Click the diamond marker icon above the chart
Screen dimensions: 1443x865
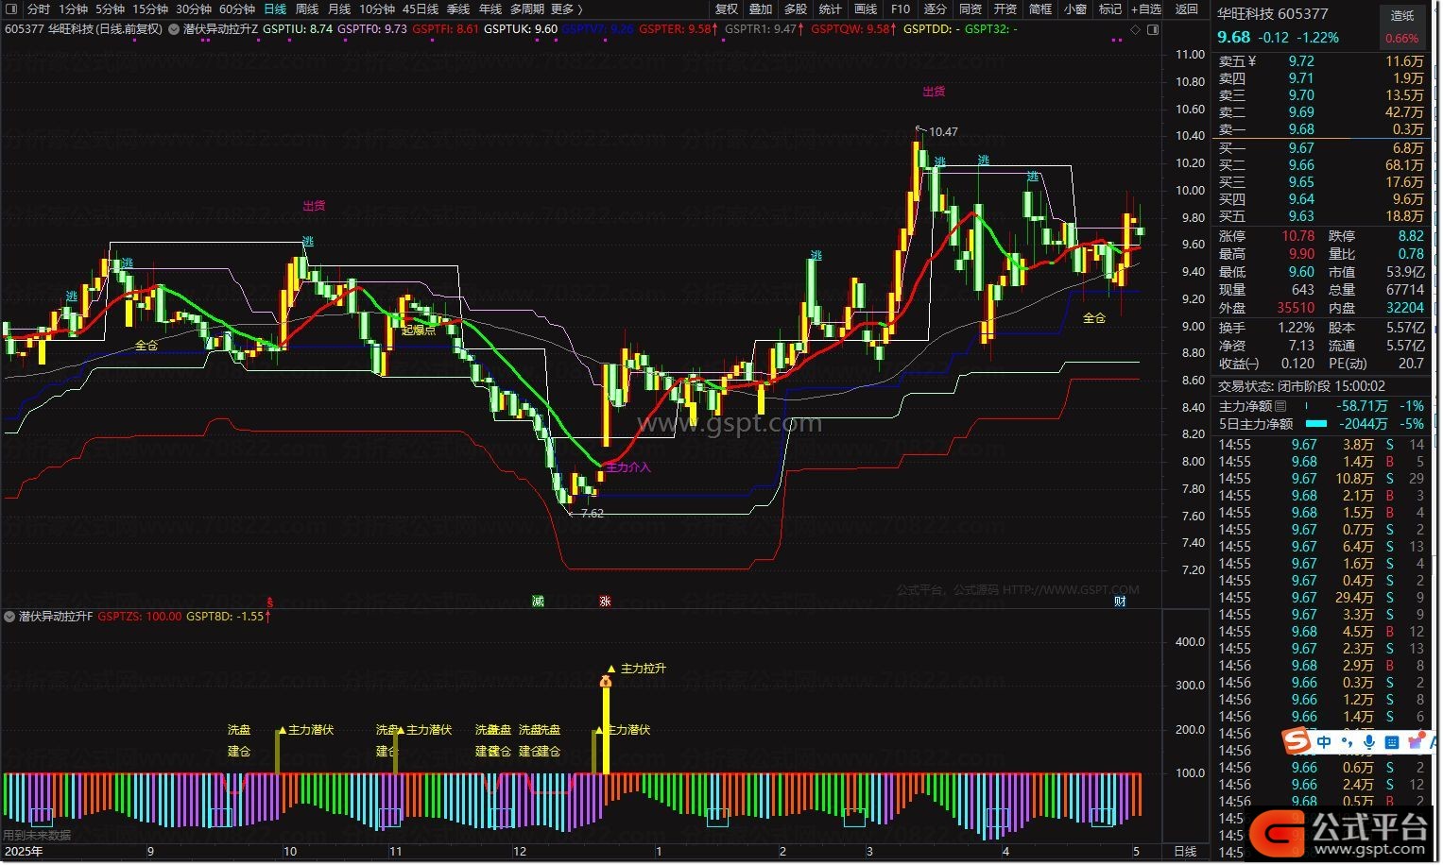[x=1135, y=30]
